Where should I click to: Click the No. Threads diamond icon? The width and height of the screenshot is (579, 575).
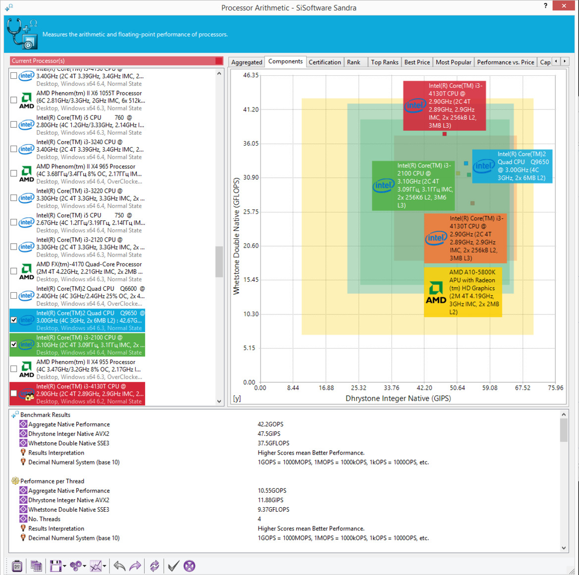23,519
